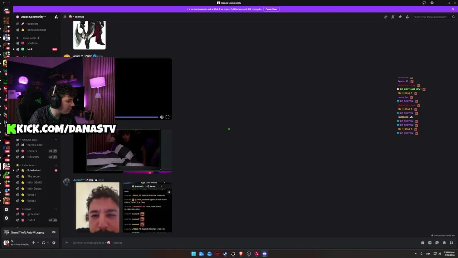Click the search magnifier icon
458x258 pixels.
[x=453, y=17]
